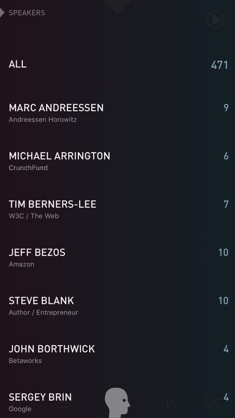Select ALL speakers entry
Viewport: 235px width, 418px height.
point(117,65)
